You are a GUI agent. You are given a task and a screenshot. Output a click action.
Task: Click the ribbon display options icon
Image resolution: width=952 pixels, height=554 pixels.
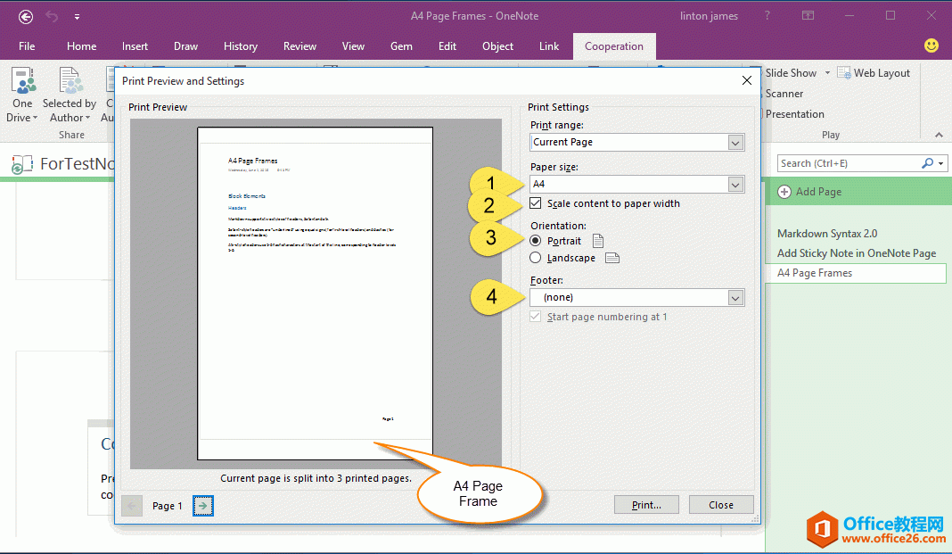click(808, 16)
